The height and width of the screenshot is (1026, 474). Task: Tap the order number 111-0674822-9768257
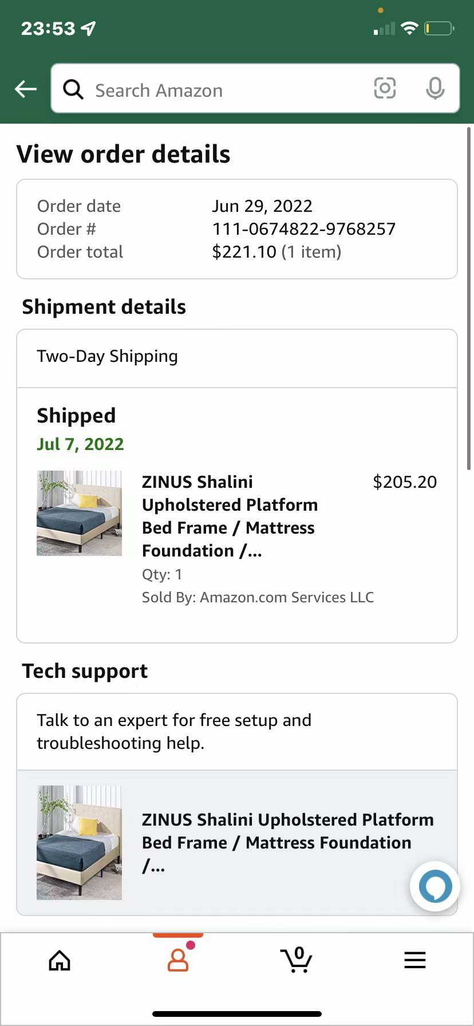pyautogui.click(x=303, y=229)
